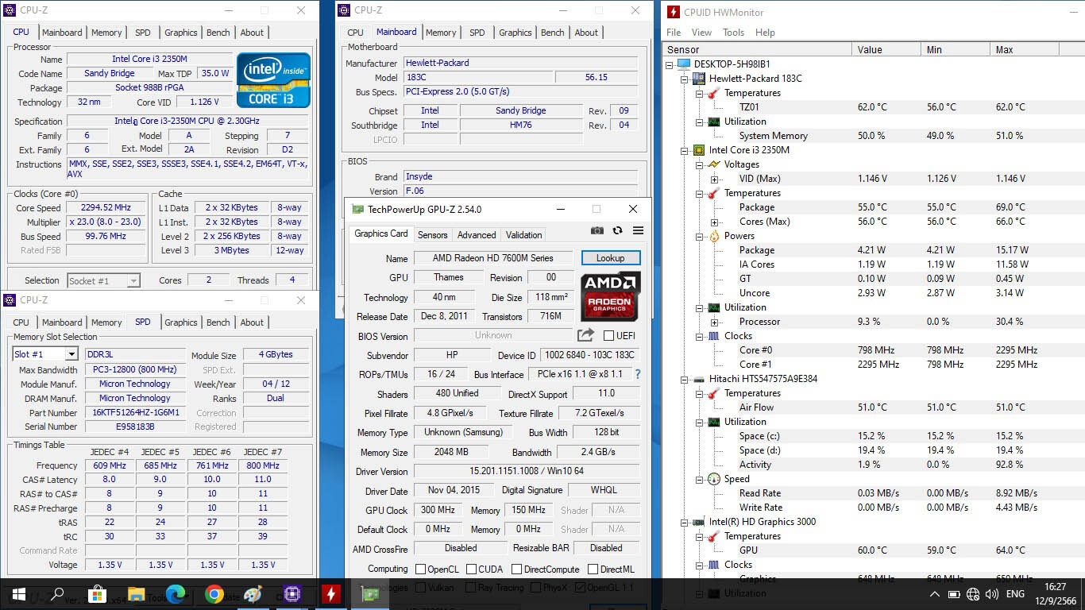Launch Microsoft Edge from the taskbar

tap(175, 594)
